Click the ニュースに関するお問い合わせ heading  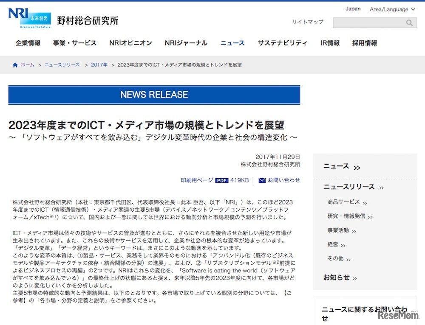(365, 314)
